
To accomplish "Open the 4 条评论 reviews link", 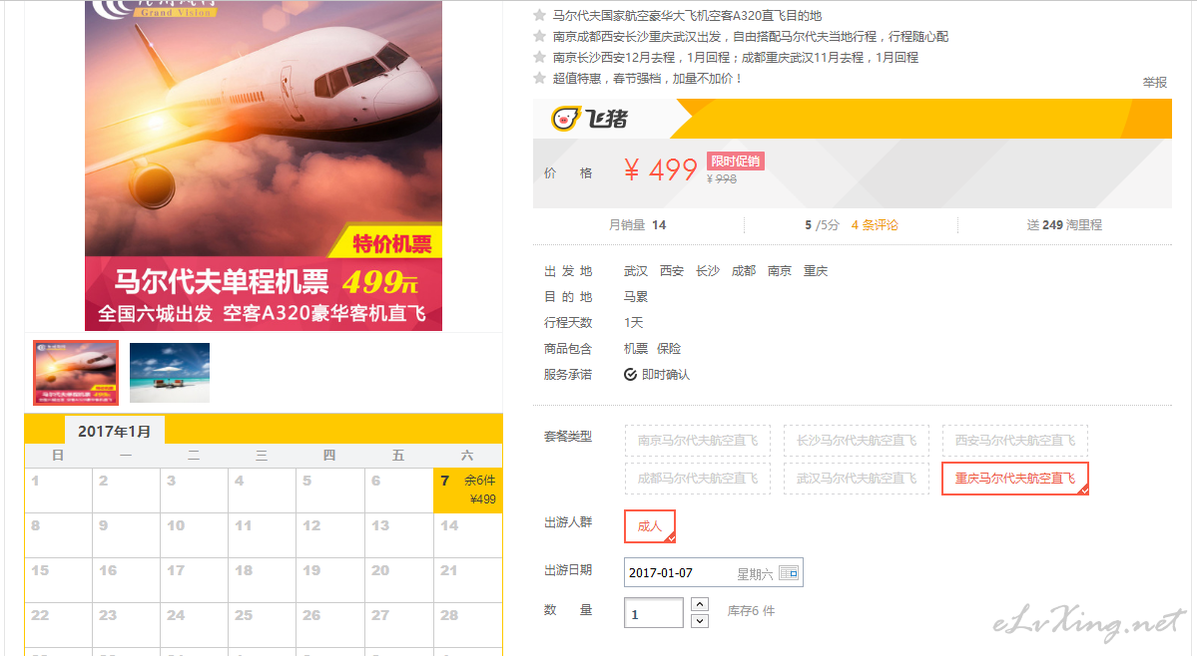I will point(875,224).
